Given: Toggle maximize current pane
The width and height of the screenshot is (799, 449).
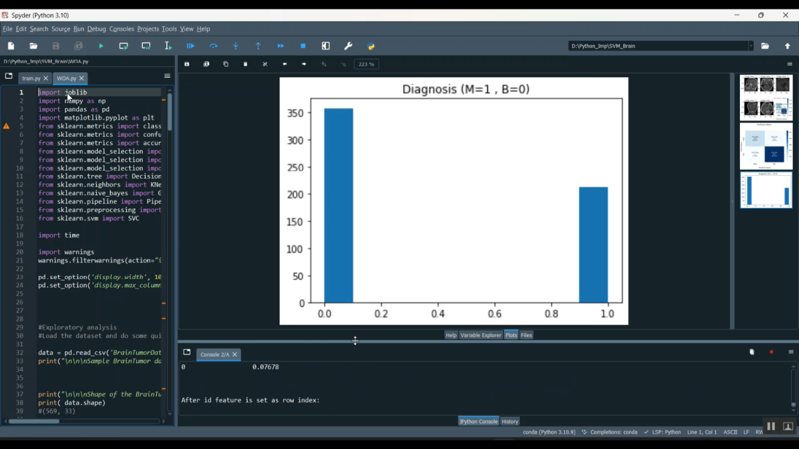Looking at the screenshot, I should click(x=326, y=46).
